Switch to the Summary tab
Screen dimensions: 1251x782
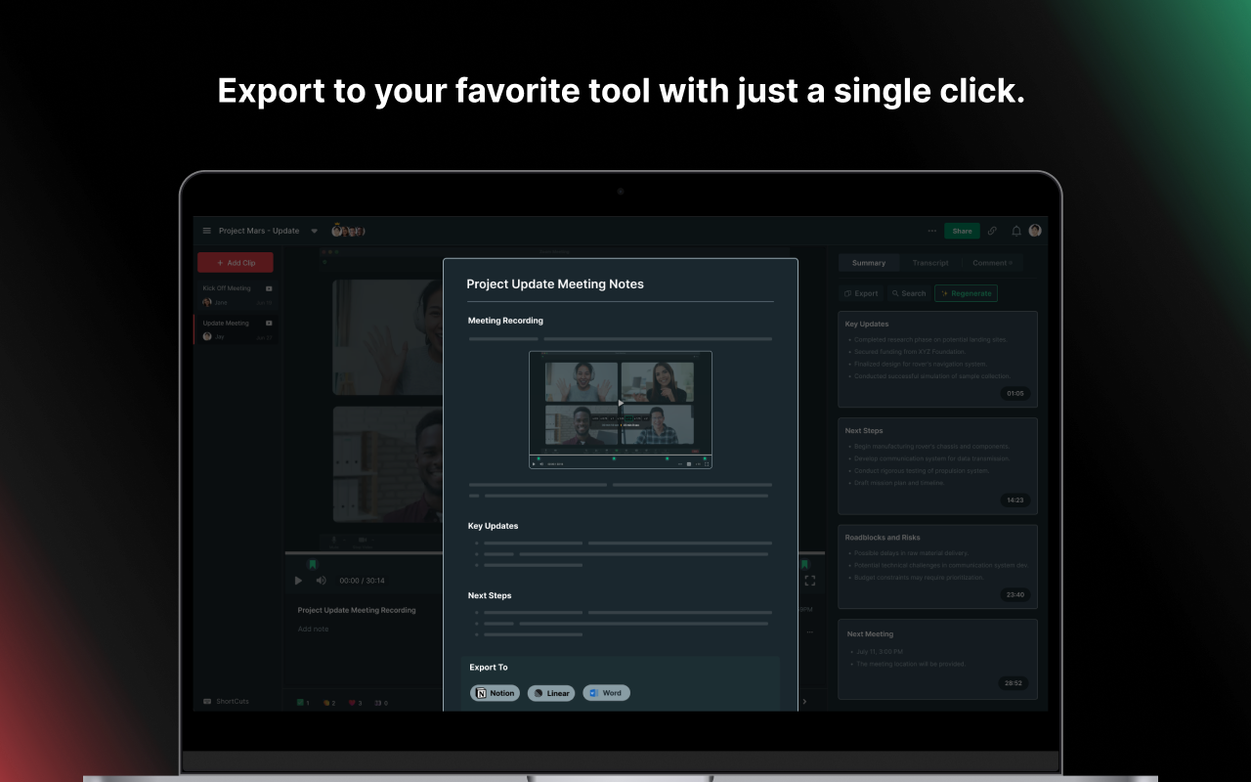coord(869,263)
